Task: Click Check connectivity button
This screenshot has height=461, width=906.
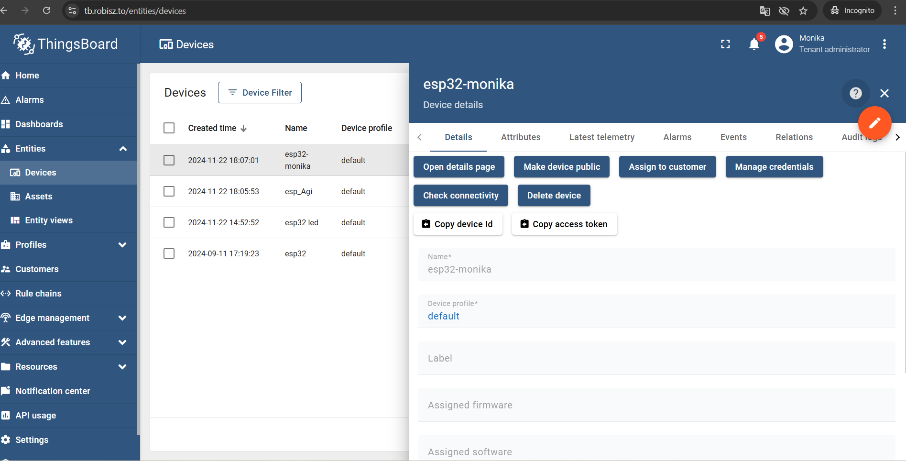Action: coord(461,196)
